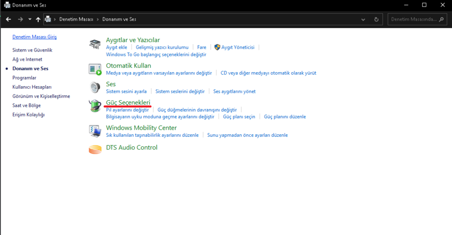Open Aygıtlar ve Yazıcılar heading
This screenshot has width=452, height=235.
(133, 40)
